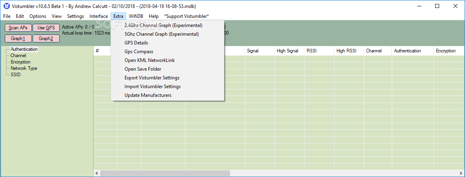Sort by the Signal column header

259,51
